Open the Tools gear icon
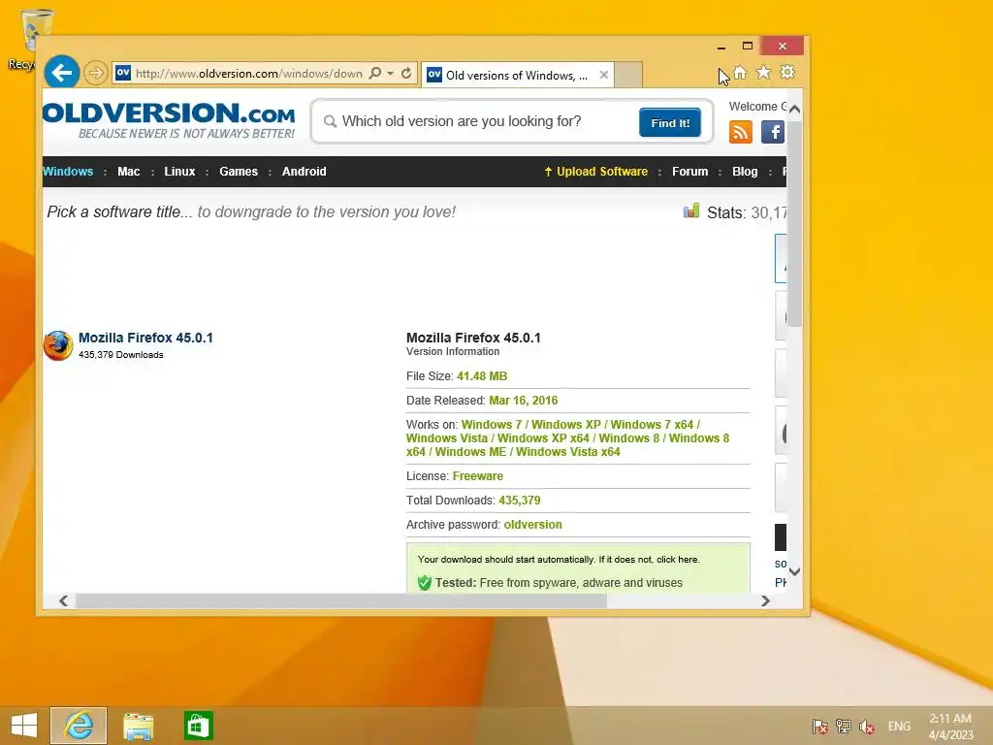This screenshot has height=745, width=993. (x=787, y=72)
